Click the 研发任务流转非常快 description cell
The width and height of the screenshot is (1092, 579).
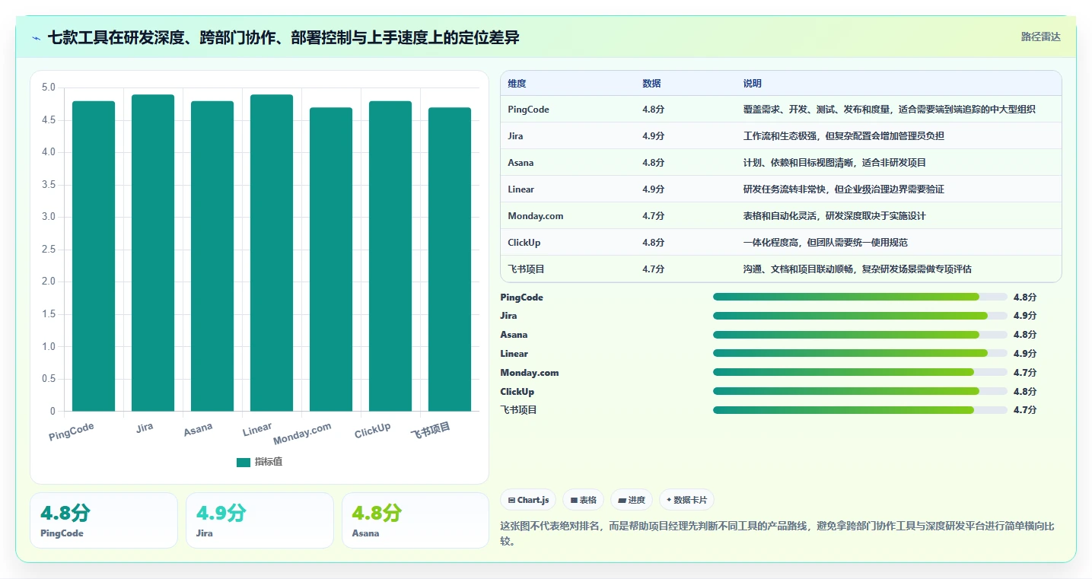click(x=843, y=189)
